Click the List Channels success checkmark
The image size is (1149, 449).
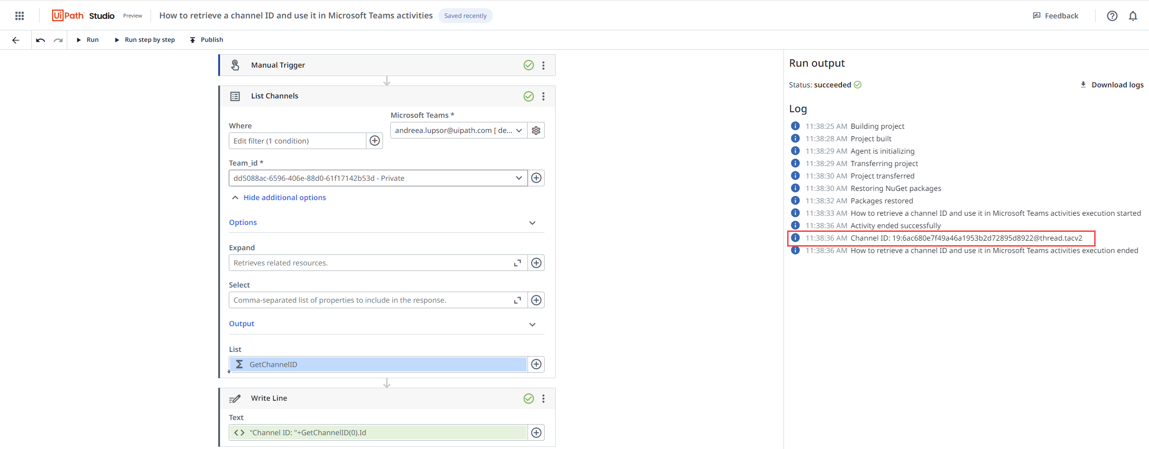point(528,96)
